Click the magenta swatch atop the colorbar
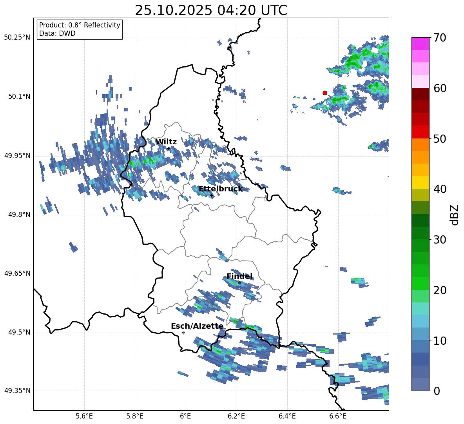This screenshot has width=464, height=424. pyautogui.click(x=420, y=44)
